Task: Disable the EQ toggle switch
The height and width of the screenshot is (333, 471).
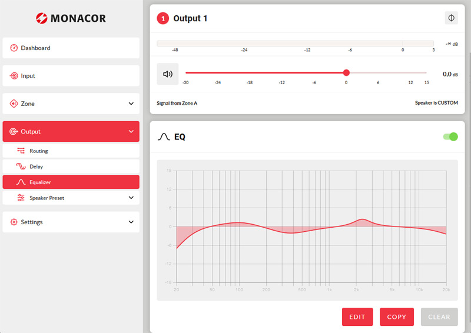Action: (x=450, y=137)
